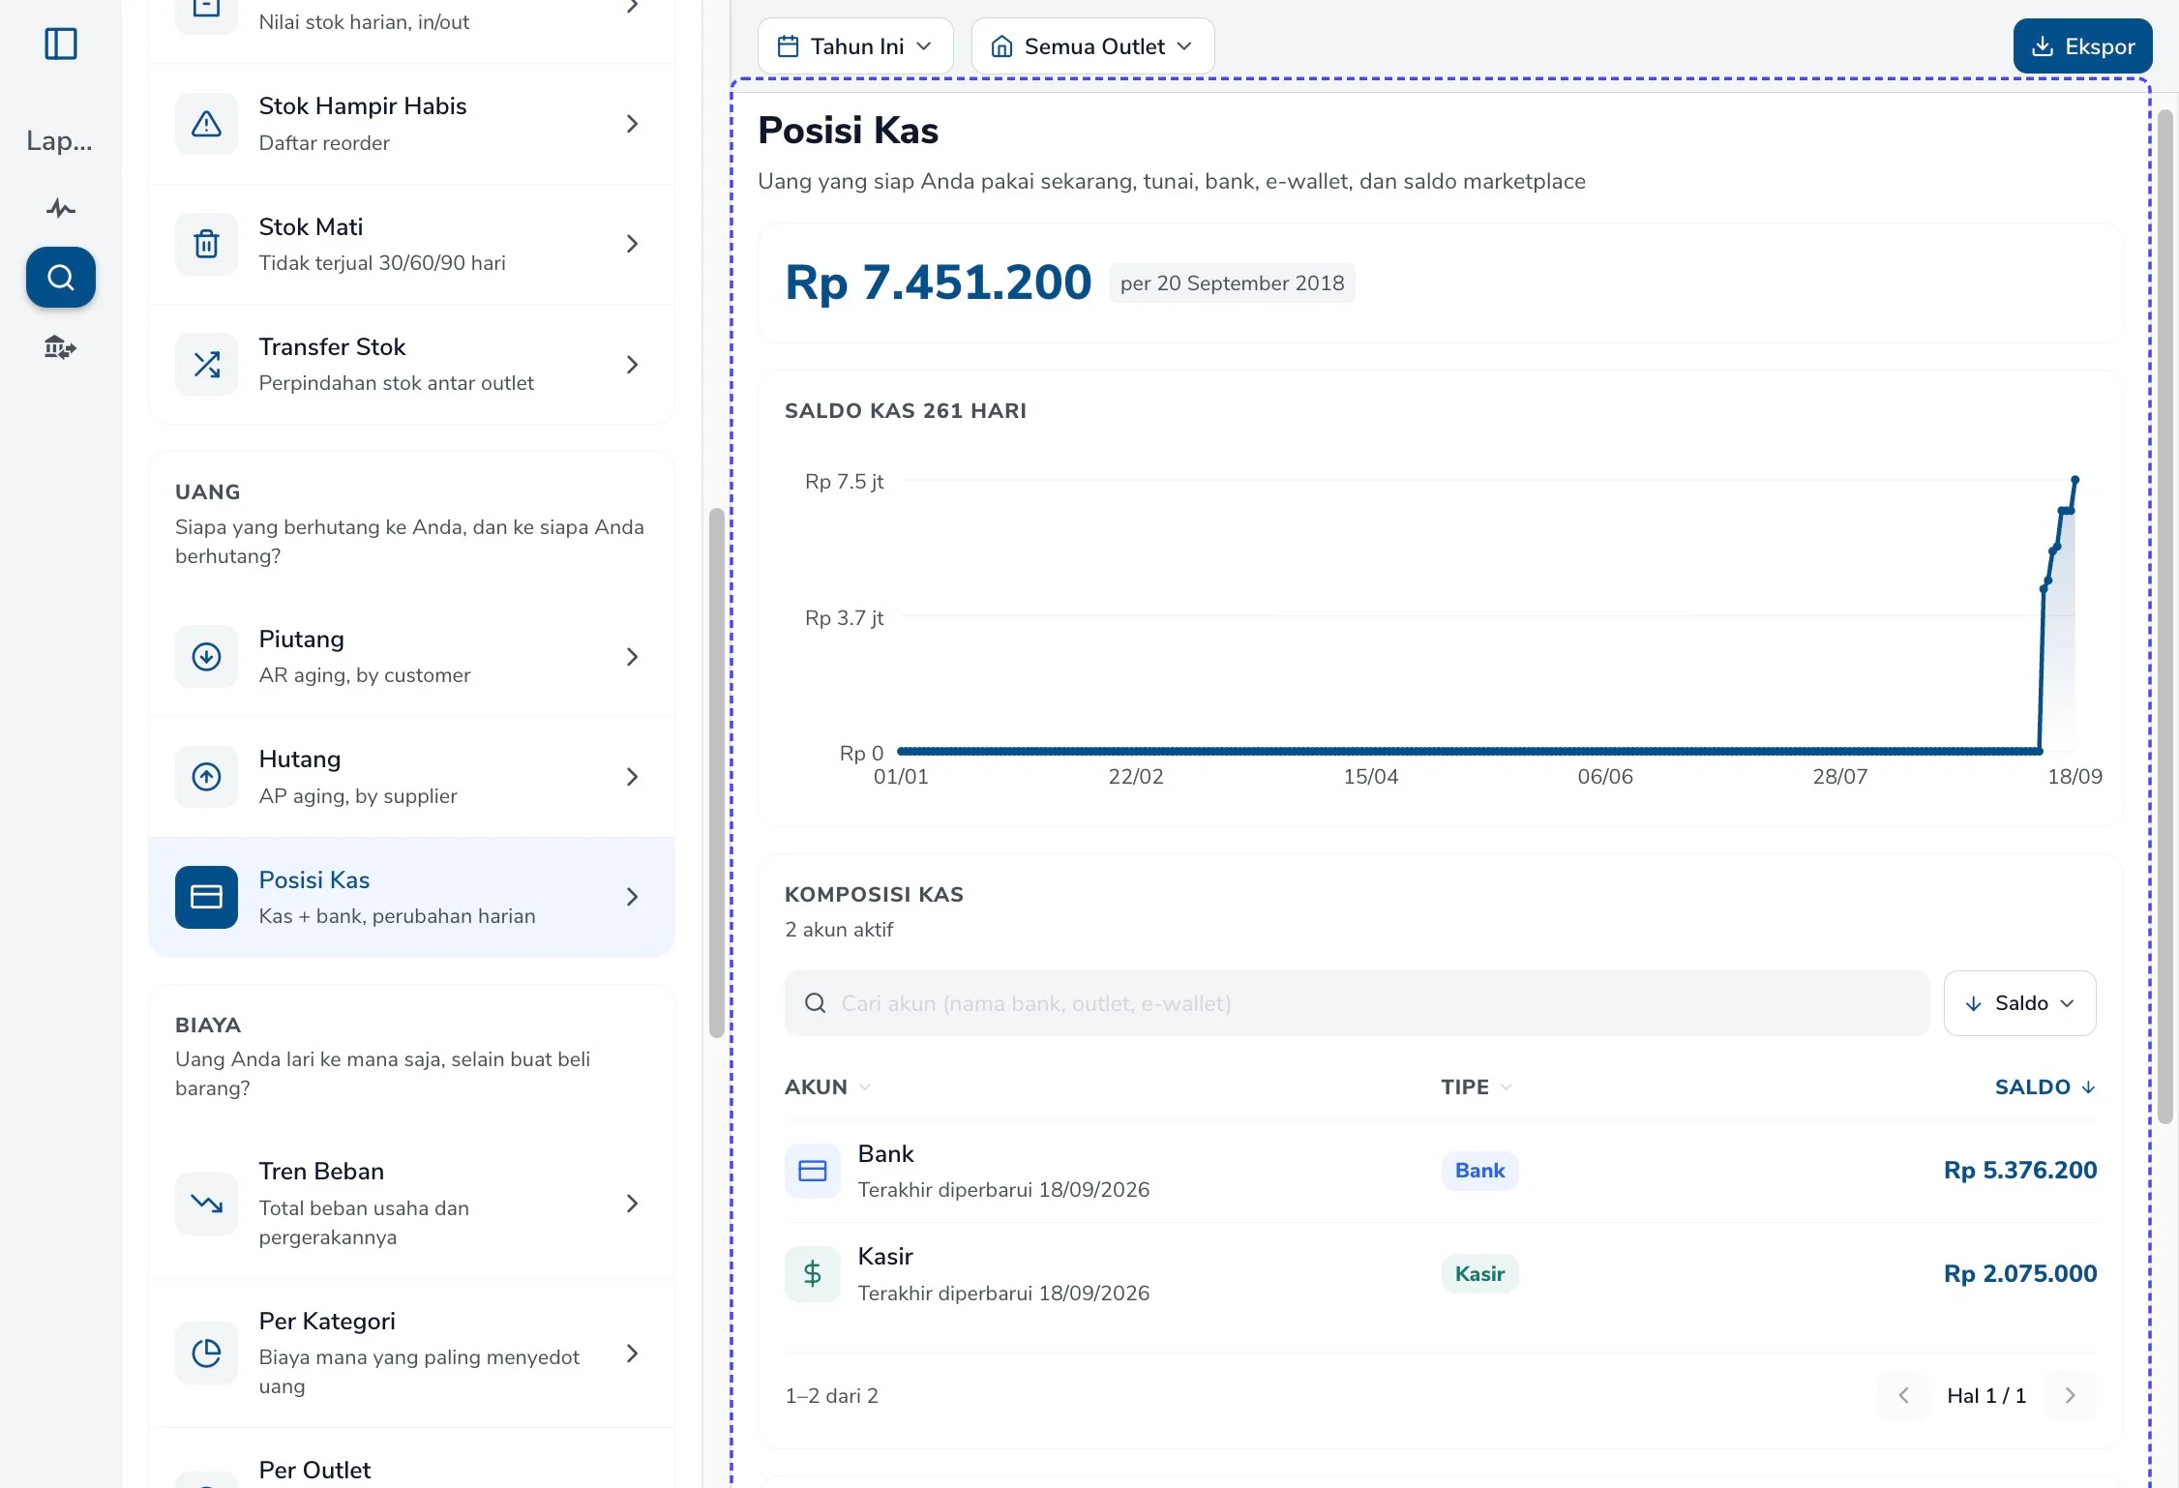Click the Per Kategori pie chart icon
The image size is (2179, 1488).
(x=206, y=1353)
